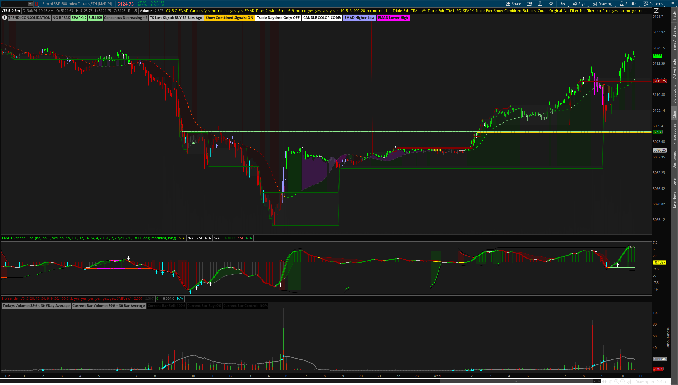This screenshot has width=678, height=385.
Task: Click EMAD Higher Low color label
Action: (x=360, y=18)
